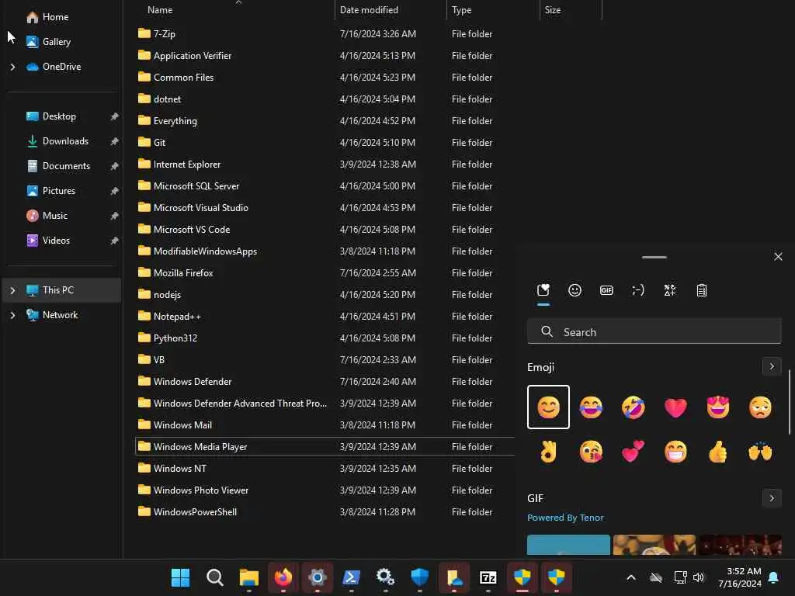Open 7-Zip from the taskbar
Viewport: 795px width, 596px height.
pyautogui.click(x=488, y=577)
